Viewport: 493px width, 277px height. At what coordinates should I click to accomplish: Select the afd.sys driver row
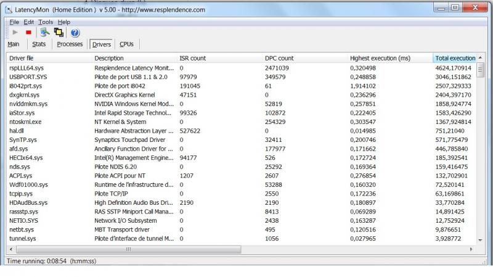[242, 149]
